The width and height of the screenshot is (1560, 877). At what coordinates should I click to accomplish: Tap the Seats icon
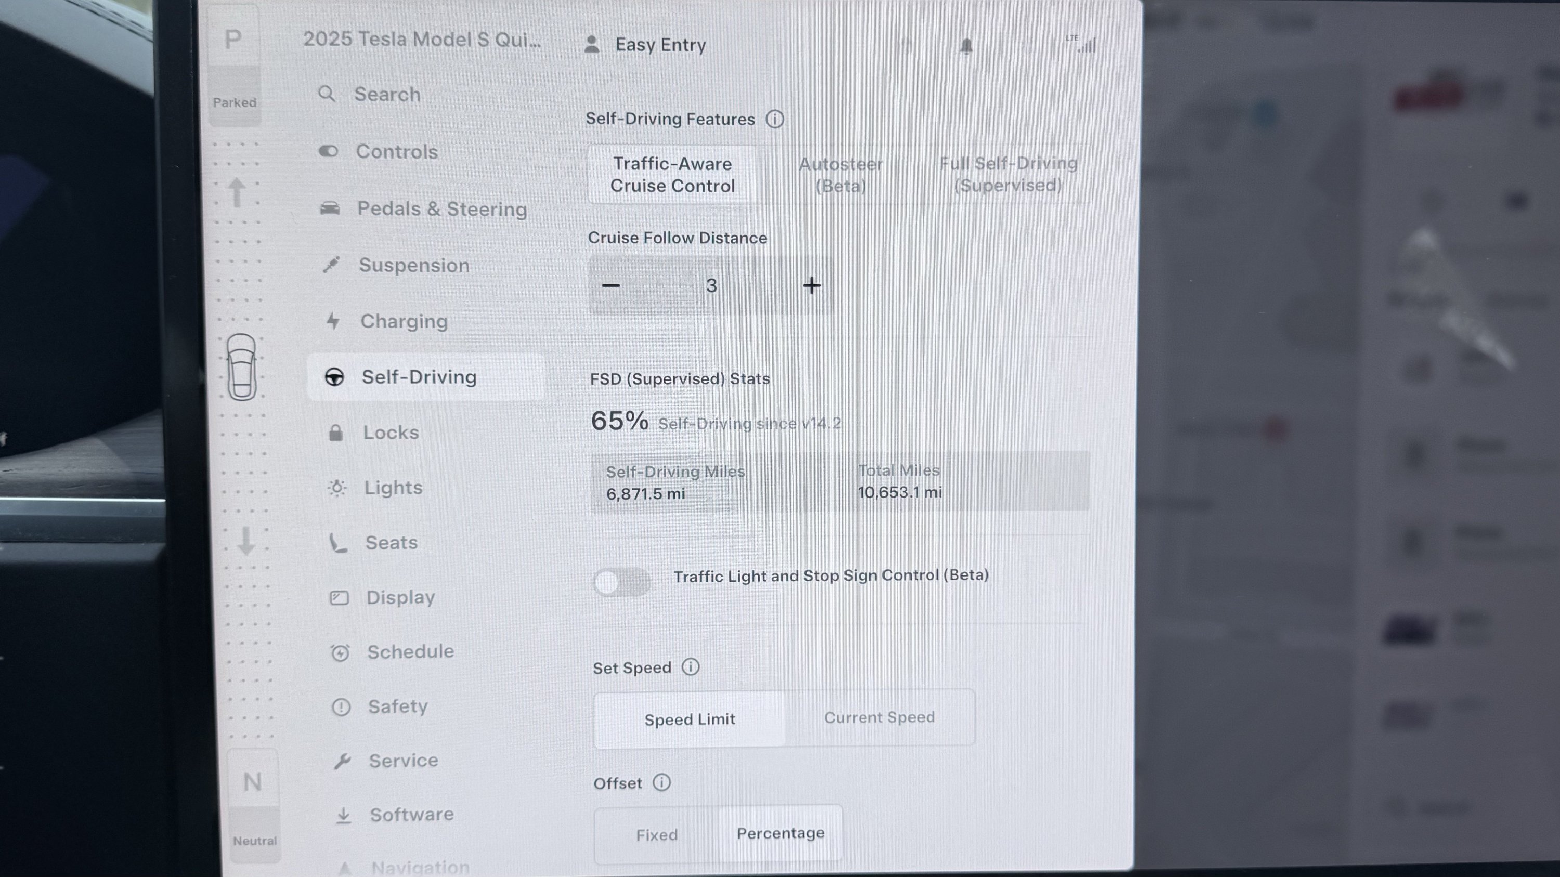[338, 542]
